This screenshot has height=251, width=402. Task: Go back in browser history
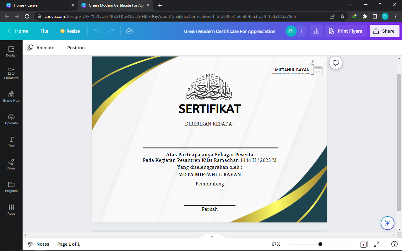tap(7, 16)
